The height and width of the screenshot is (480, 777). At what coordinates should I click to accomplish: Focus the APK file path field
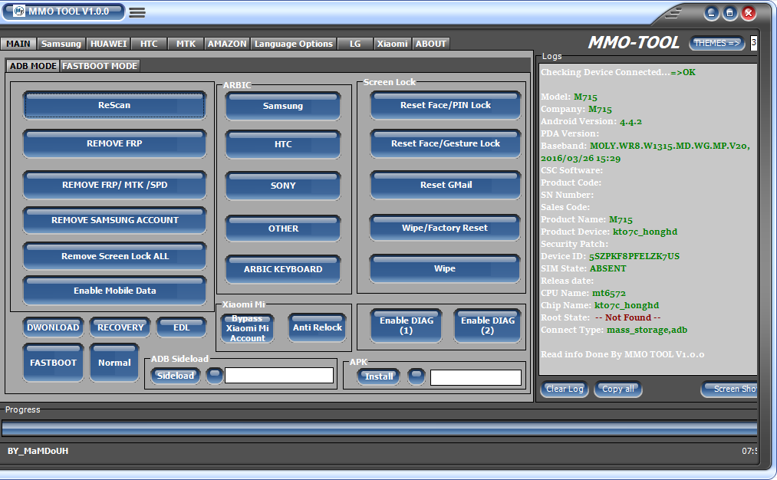[476, 377]
